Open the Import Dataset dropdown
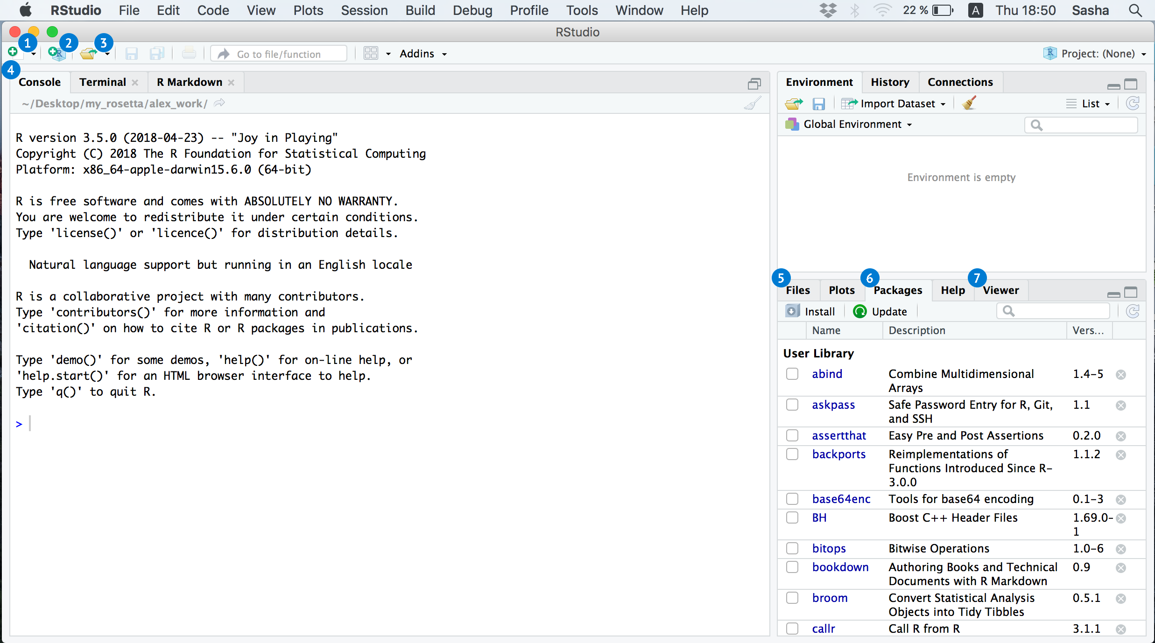The width and height of the screenshot is (1155, 643). click(894, 104)
